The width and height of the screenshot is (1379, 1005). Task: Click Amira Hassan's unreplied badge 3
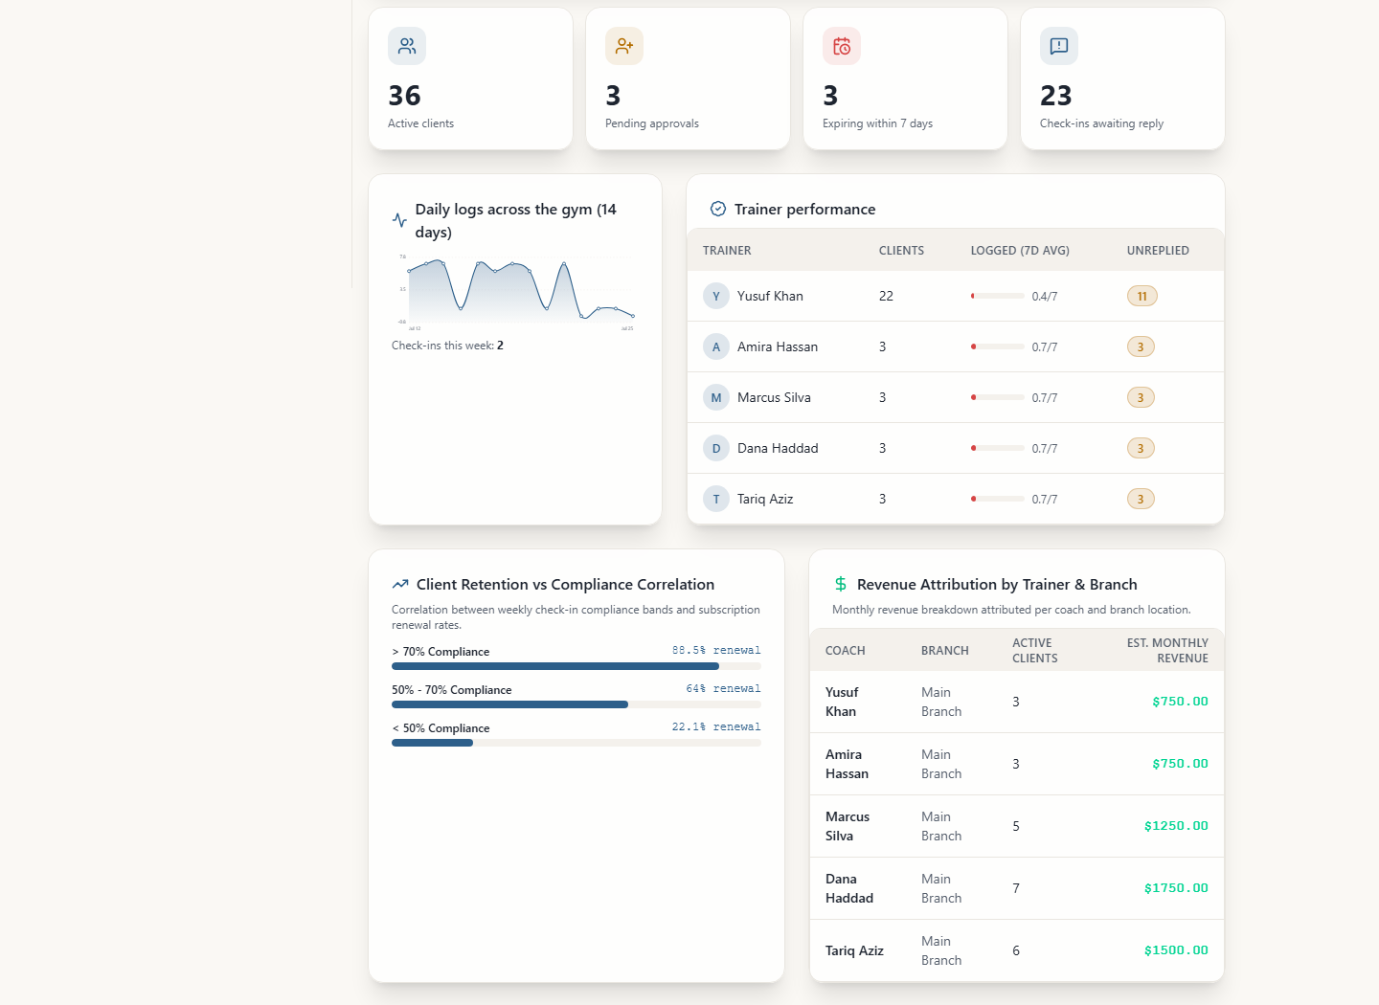(1141, 346)
